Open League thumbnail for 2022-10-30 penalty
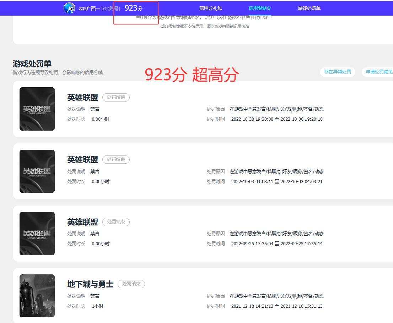This screenshot has width=393, height=323. pyautogui.click(x=37, y=109)
